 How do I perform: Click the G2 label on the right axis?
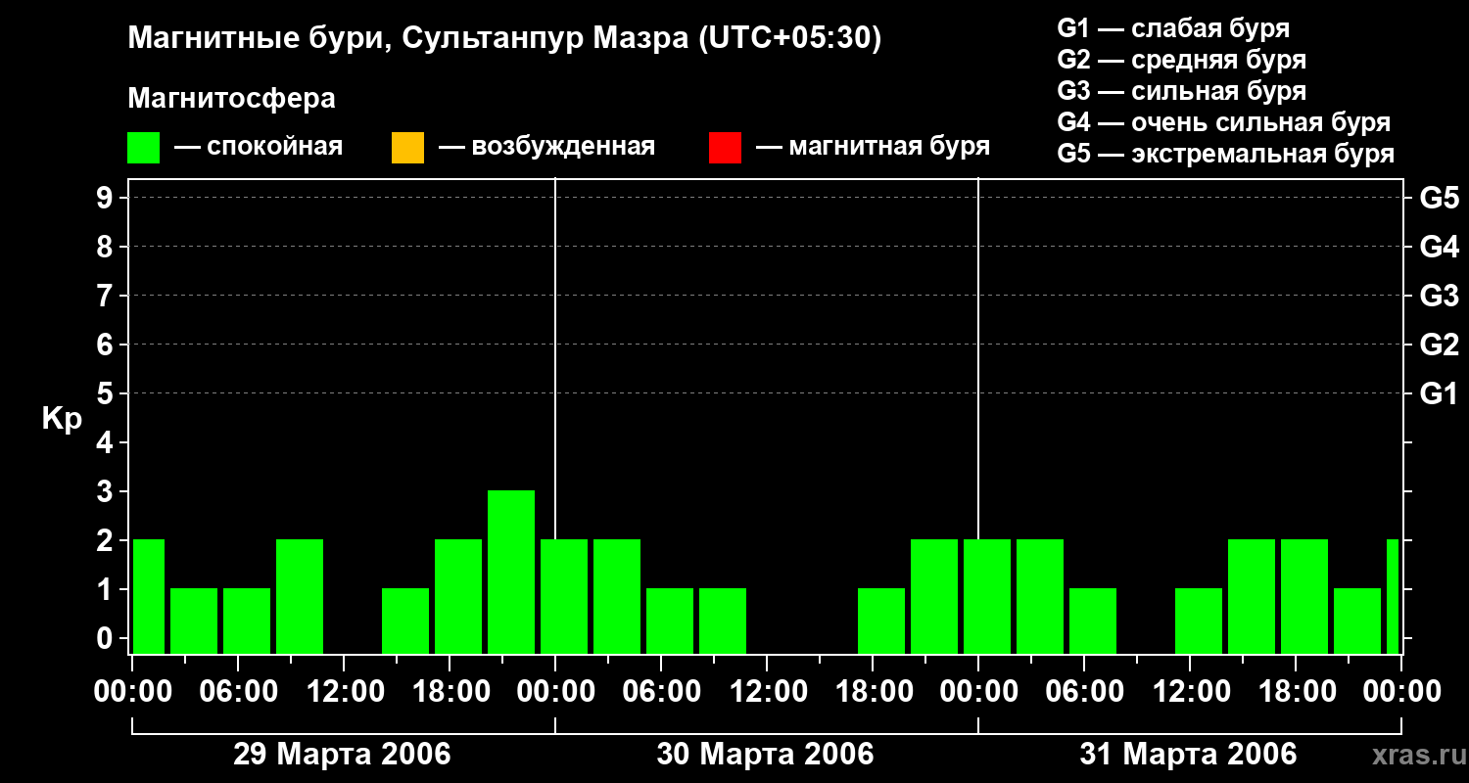point(1439,345)
